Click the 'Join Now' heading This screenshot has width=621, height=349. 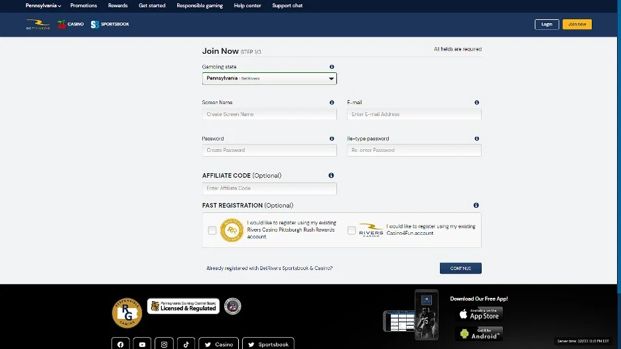(220, 51)
